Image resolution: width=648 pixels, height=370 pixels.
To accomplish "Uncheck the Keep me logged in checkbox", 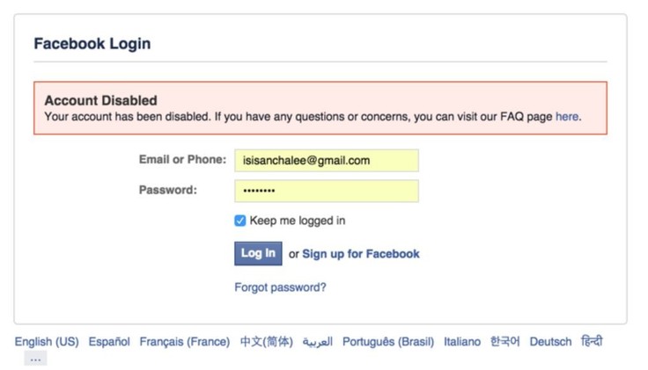I will coord(240,221).
